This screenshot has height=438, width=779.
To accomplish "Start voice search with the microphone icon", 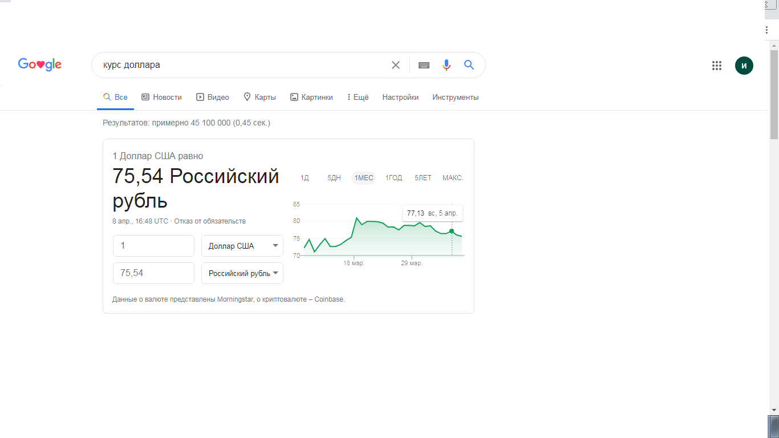I will click(x=447, y=65).
